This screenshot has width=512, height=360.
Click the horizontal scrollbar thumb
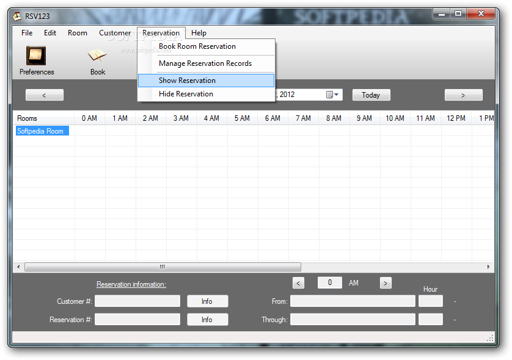tap(163, 267)
